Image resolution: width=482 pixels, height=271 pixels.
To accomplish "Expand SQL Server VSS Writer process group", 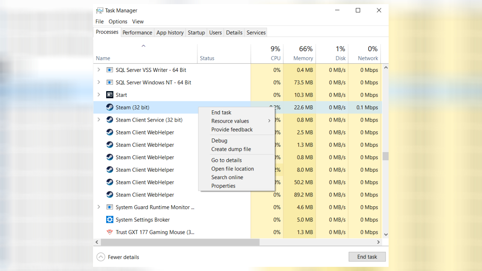I will (99, 70).
